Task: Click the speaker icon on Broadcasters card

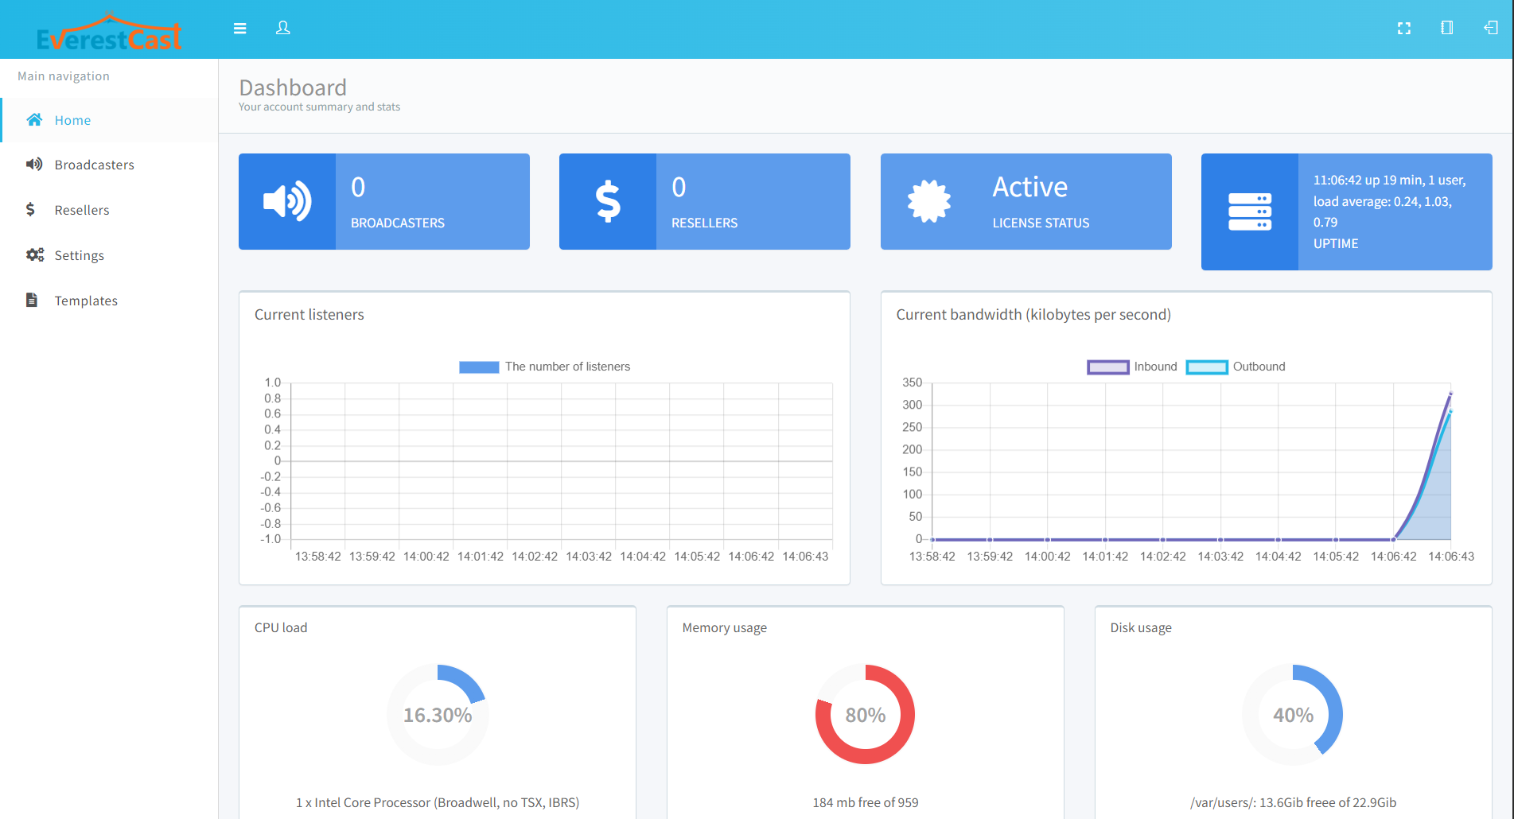Action: point(287,201)
